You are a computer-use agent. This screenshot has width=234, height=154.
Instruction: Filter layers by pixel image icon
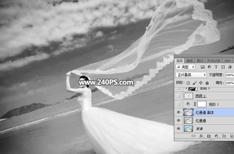203,67
